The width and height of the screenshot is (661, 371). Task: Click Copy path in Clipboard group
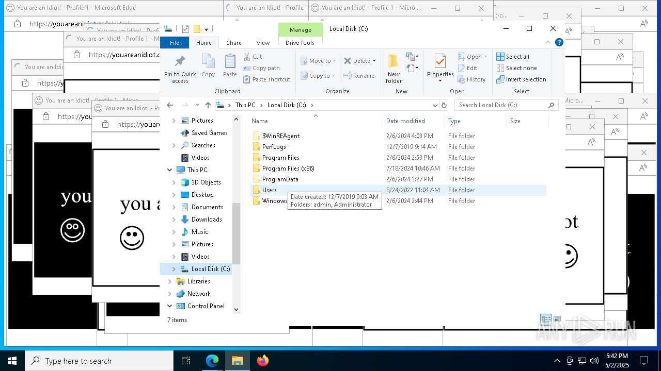coord(261,68)
